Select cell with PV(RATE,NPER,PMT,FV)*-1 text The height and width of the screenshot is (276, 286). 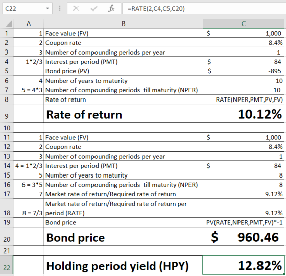pos(244,222)
